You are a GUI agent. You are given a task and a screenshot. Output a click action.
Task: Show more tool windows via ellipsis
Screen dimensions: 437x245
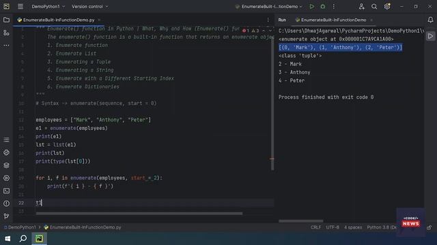click(6, 46)
